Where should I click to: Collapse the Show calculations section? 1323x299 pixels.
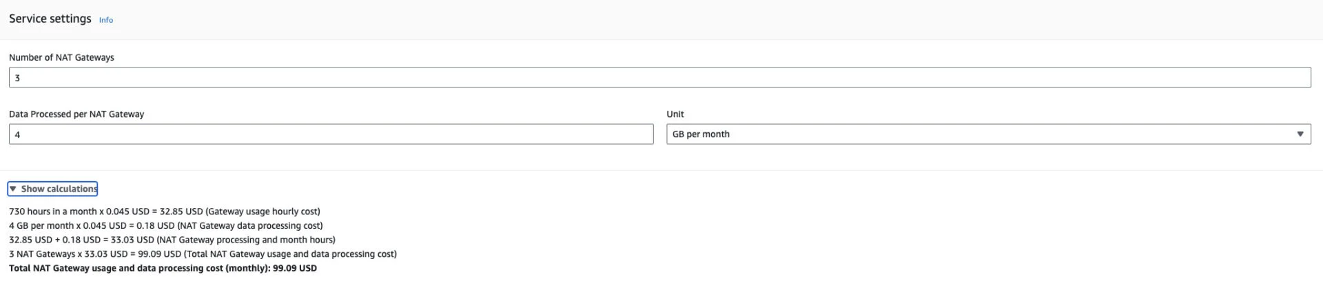tap(59, 189)
